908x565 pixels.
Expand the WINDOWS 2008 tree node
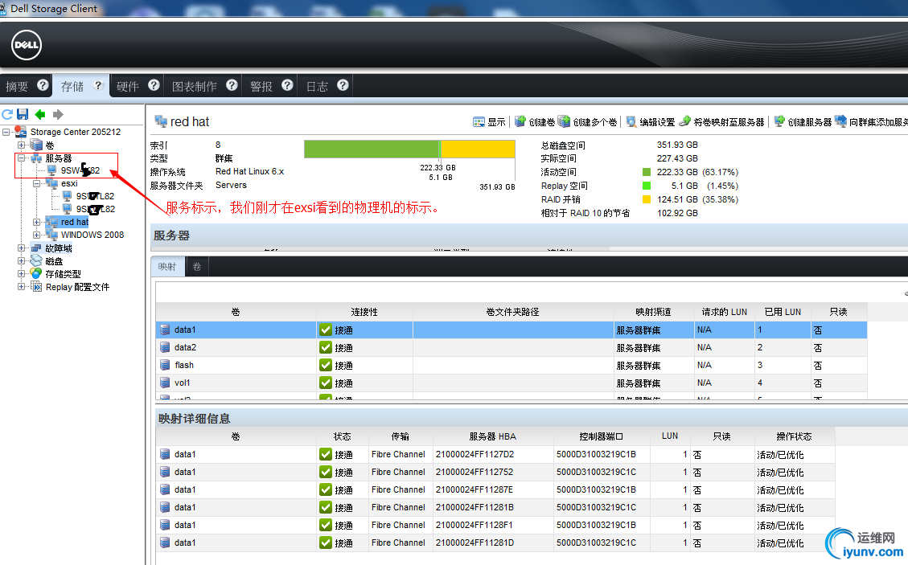point(36,235)
